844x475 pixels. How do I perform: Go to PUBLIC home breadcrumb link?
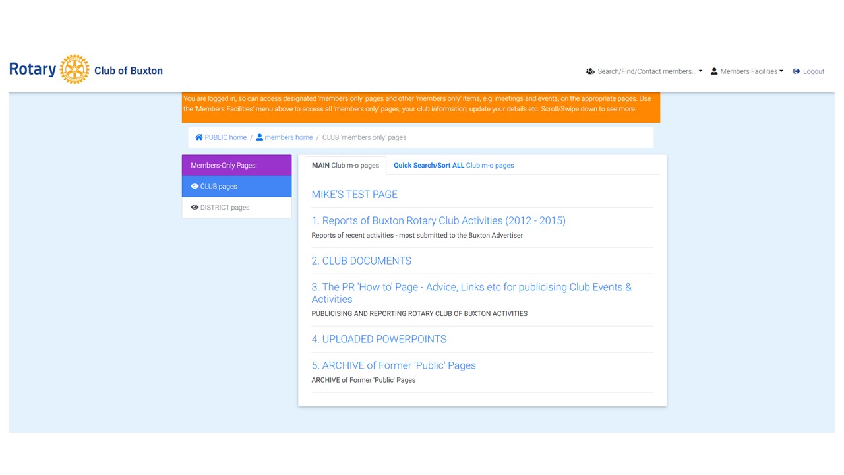click(221, 137)
